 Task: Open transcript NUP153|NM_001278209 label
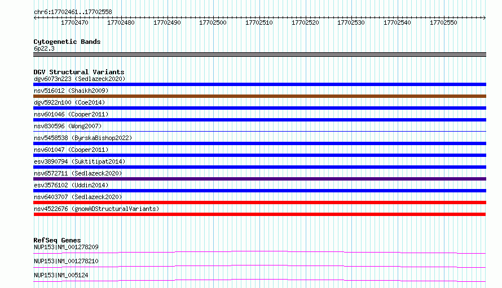click(x=66, y=247)
